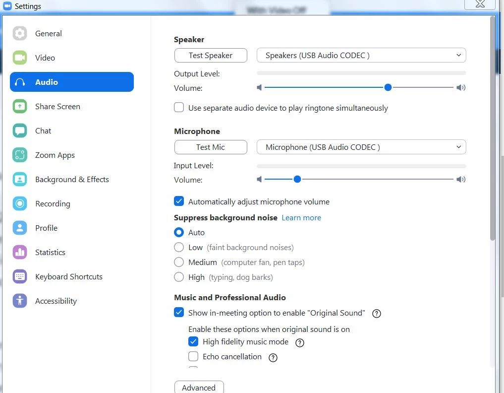This screenshot has width=504, height=393.
Task: Open Profile settings
Action: (x=72, y=228)
